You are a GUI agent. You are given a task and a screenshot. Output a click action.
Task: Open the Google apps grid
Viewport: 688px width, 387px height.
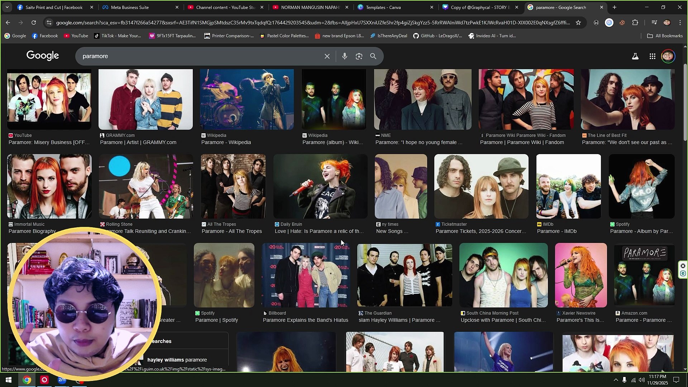(652, 56)
